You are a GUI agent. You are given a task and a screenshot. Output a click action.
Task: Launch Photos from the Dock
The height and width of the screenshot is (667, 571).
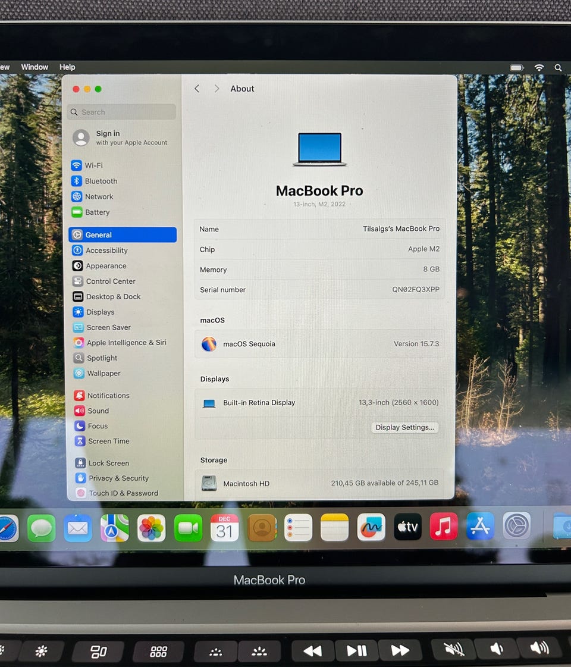pos(151,528)
